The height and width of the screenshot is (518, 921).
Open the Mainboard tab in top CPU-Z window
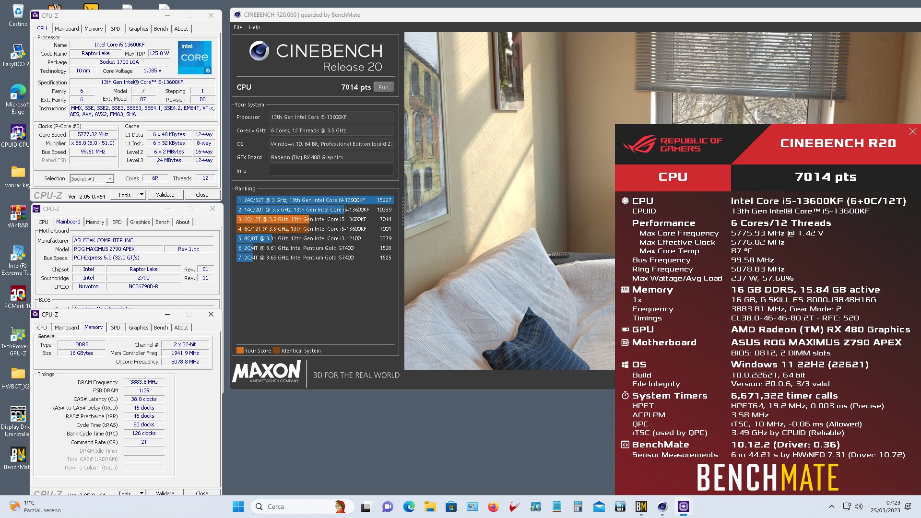click(67, 29)
